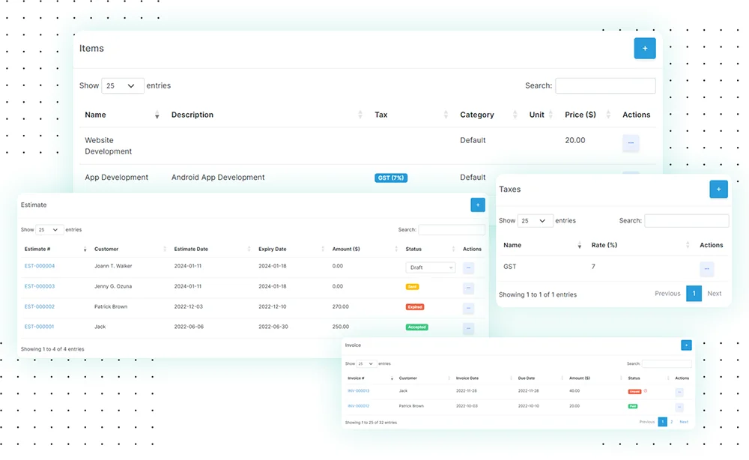
Task: Expand the Taxes show entries dropdown
Action: tap(536, 221)
